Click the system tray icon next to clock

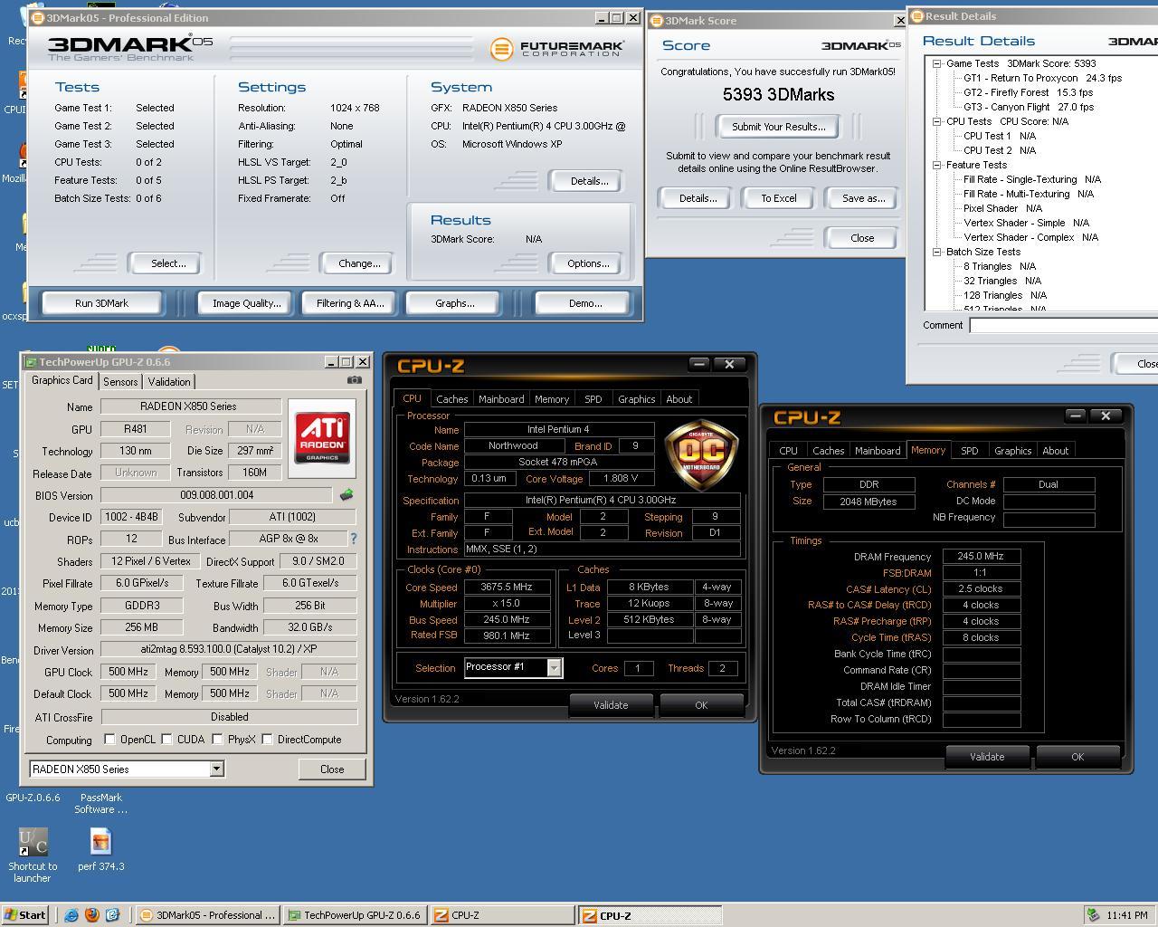[1093, 915]
